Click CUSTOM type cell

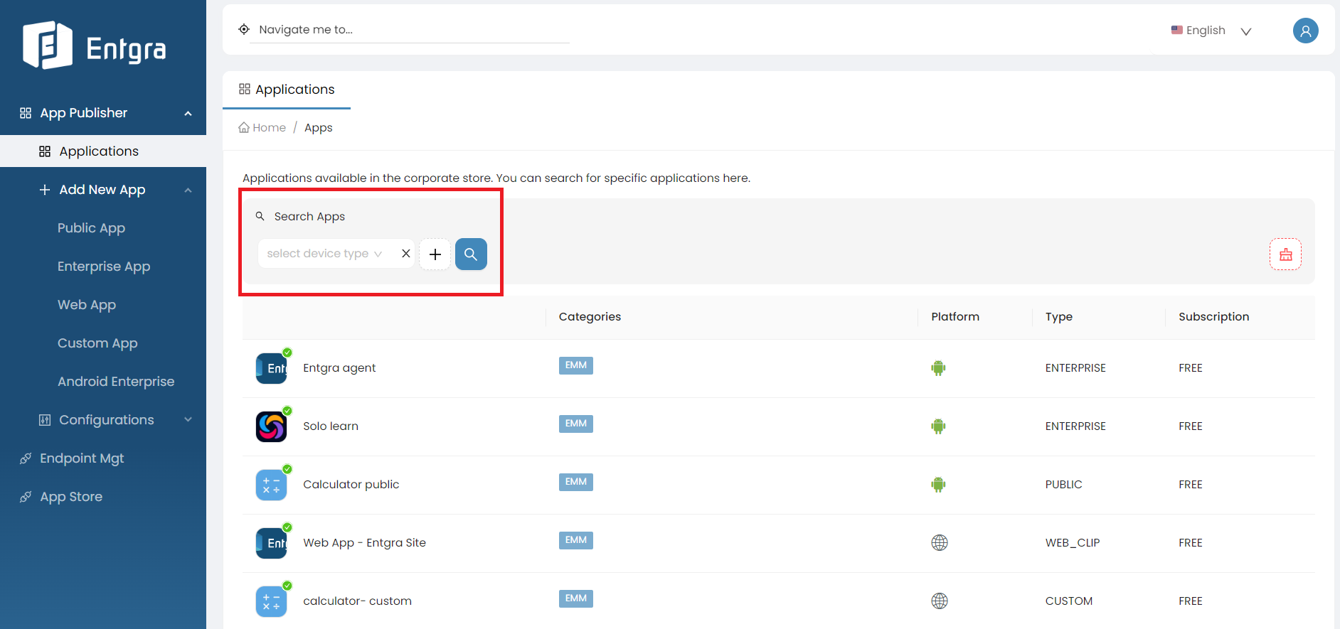click(x=1069, y=601)
